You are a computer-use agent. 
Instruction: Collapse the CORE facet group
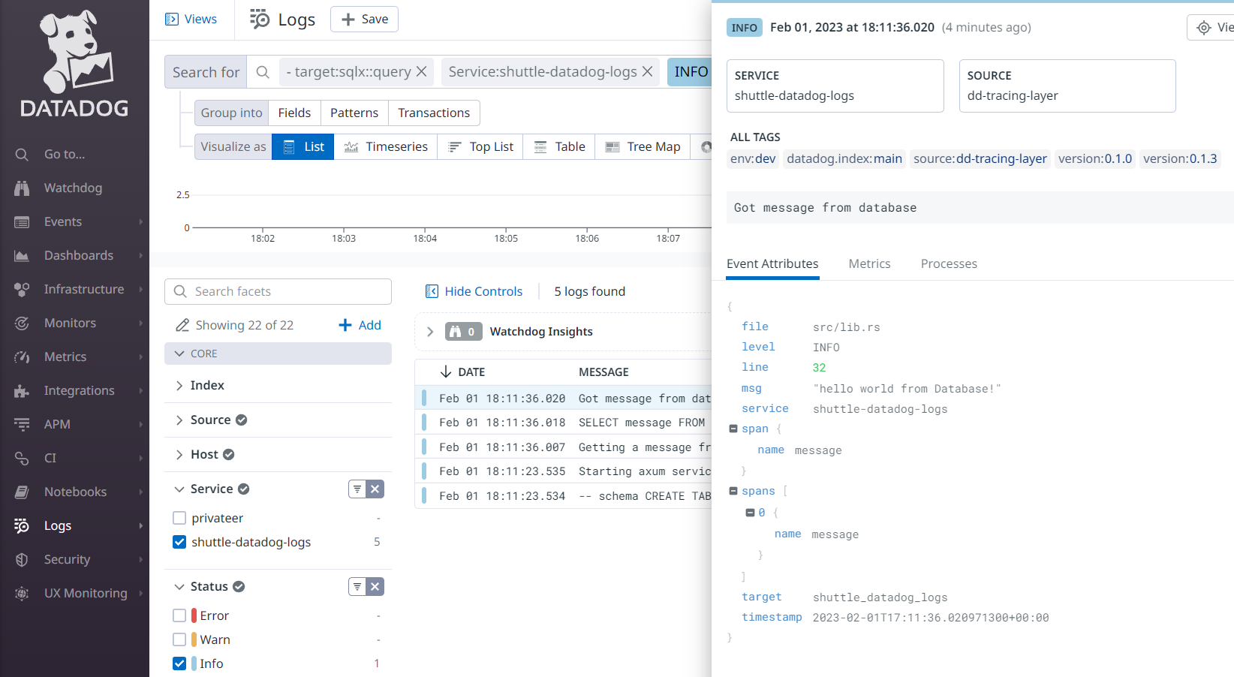(x=179, y=354)
